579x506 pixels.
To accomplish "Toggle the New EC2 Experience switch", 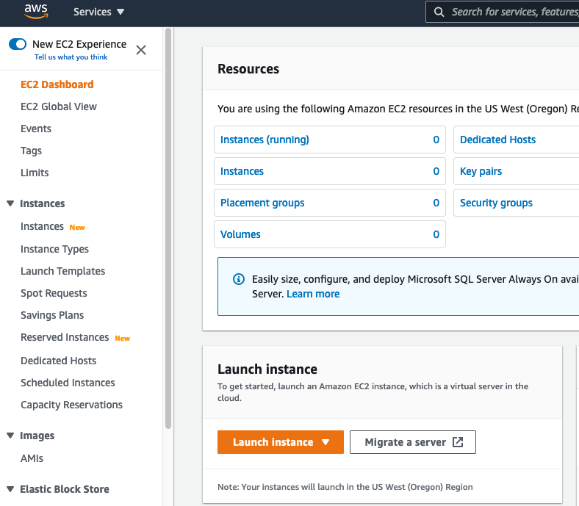I will pos(18,44).
